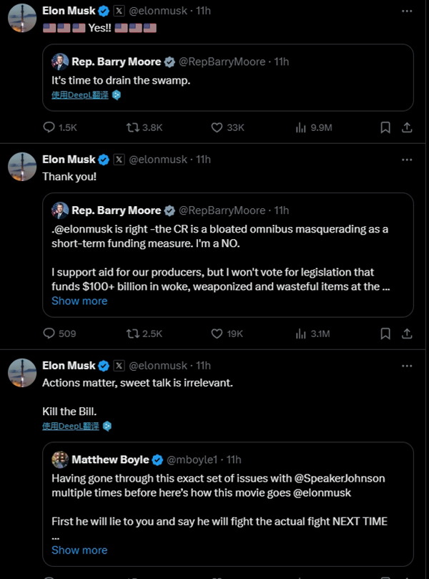
Task: Translate the 'Kill the Bill' tweet with DeepL
Action: tap(70, 426)
